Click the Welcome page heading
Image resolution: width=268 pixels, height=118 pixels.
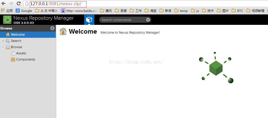pos(83,32)
